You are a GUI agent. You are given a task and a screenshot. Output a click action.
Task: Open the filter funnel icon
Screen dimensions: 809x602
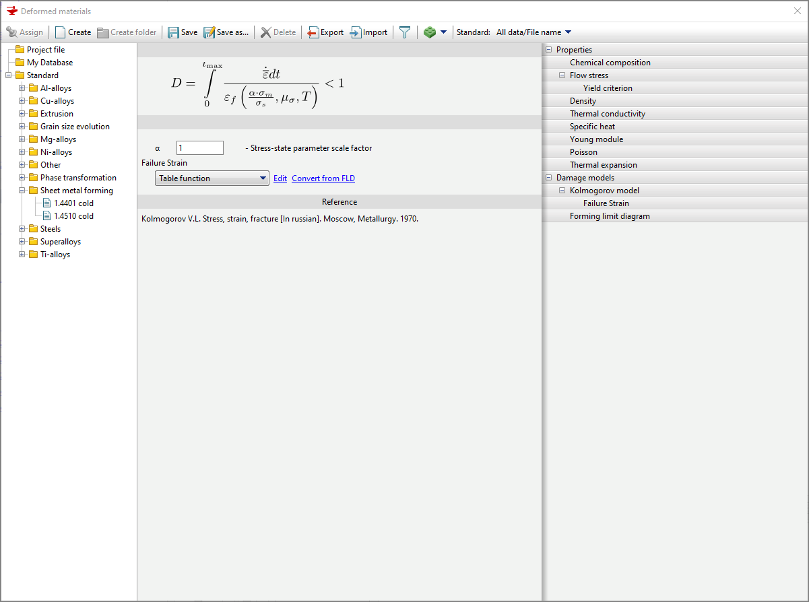(x=404, y=32)
